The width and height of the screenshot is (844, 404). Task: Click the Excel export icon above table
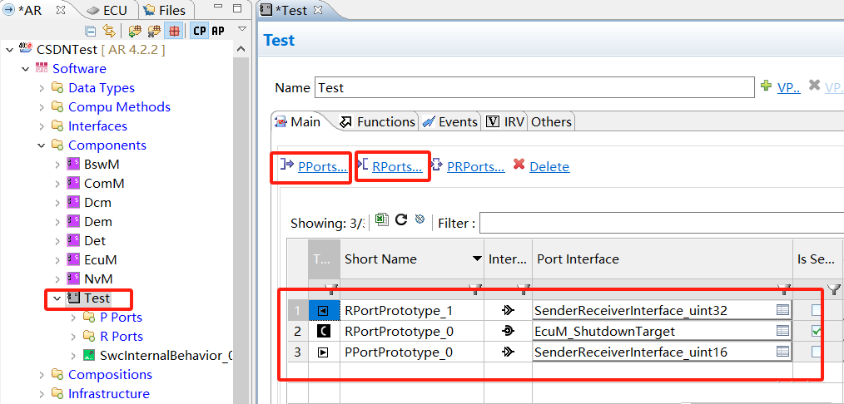pos(382,219)
